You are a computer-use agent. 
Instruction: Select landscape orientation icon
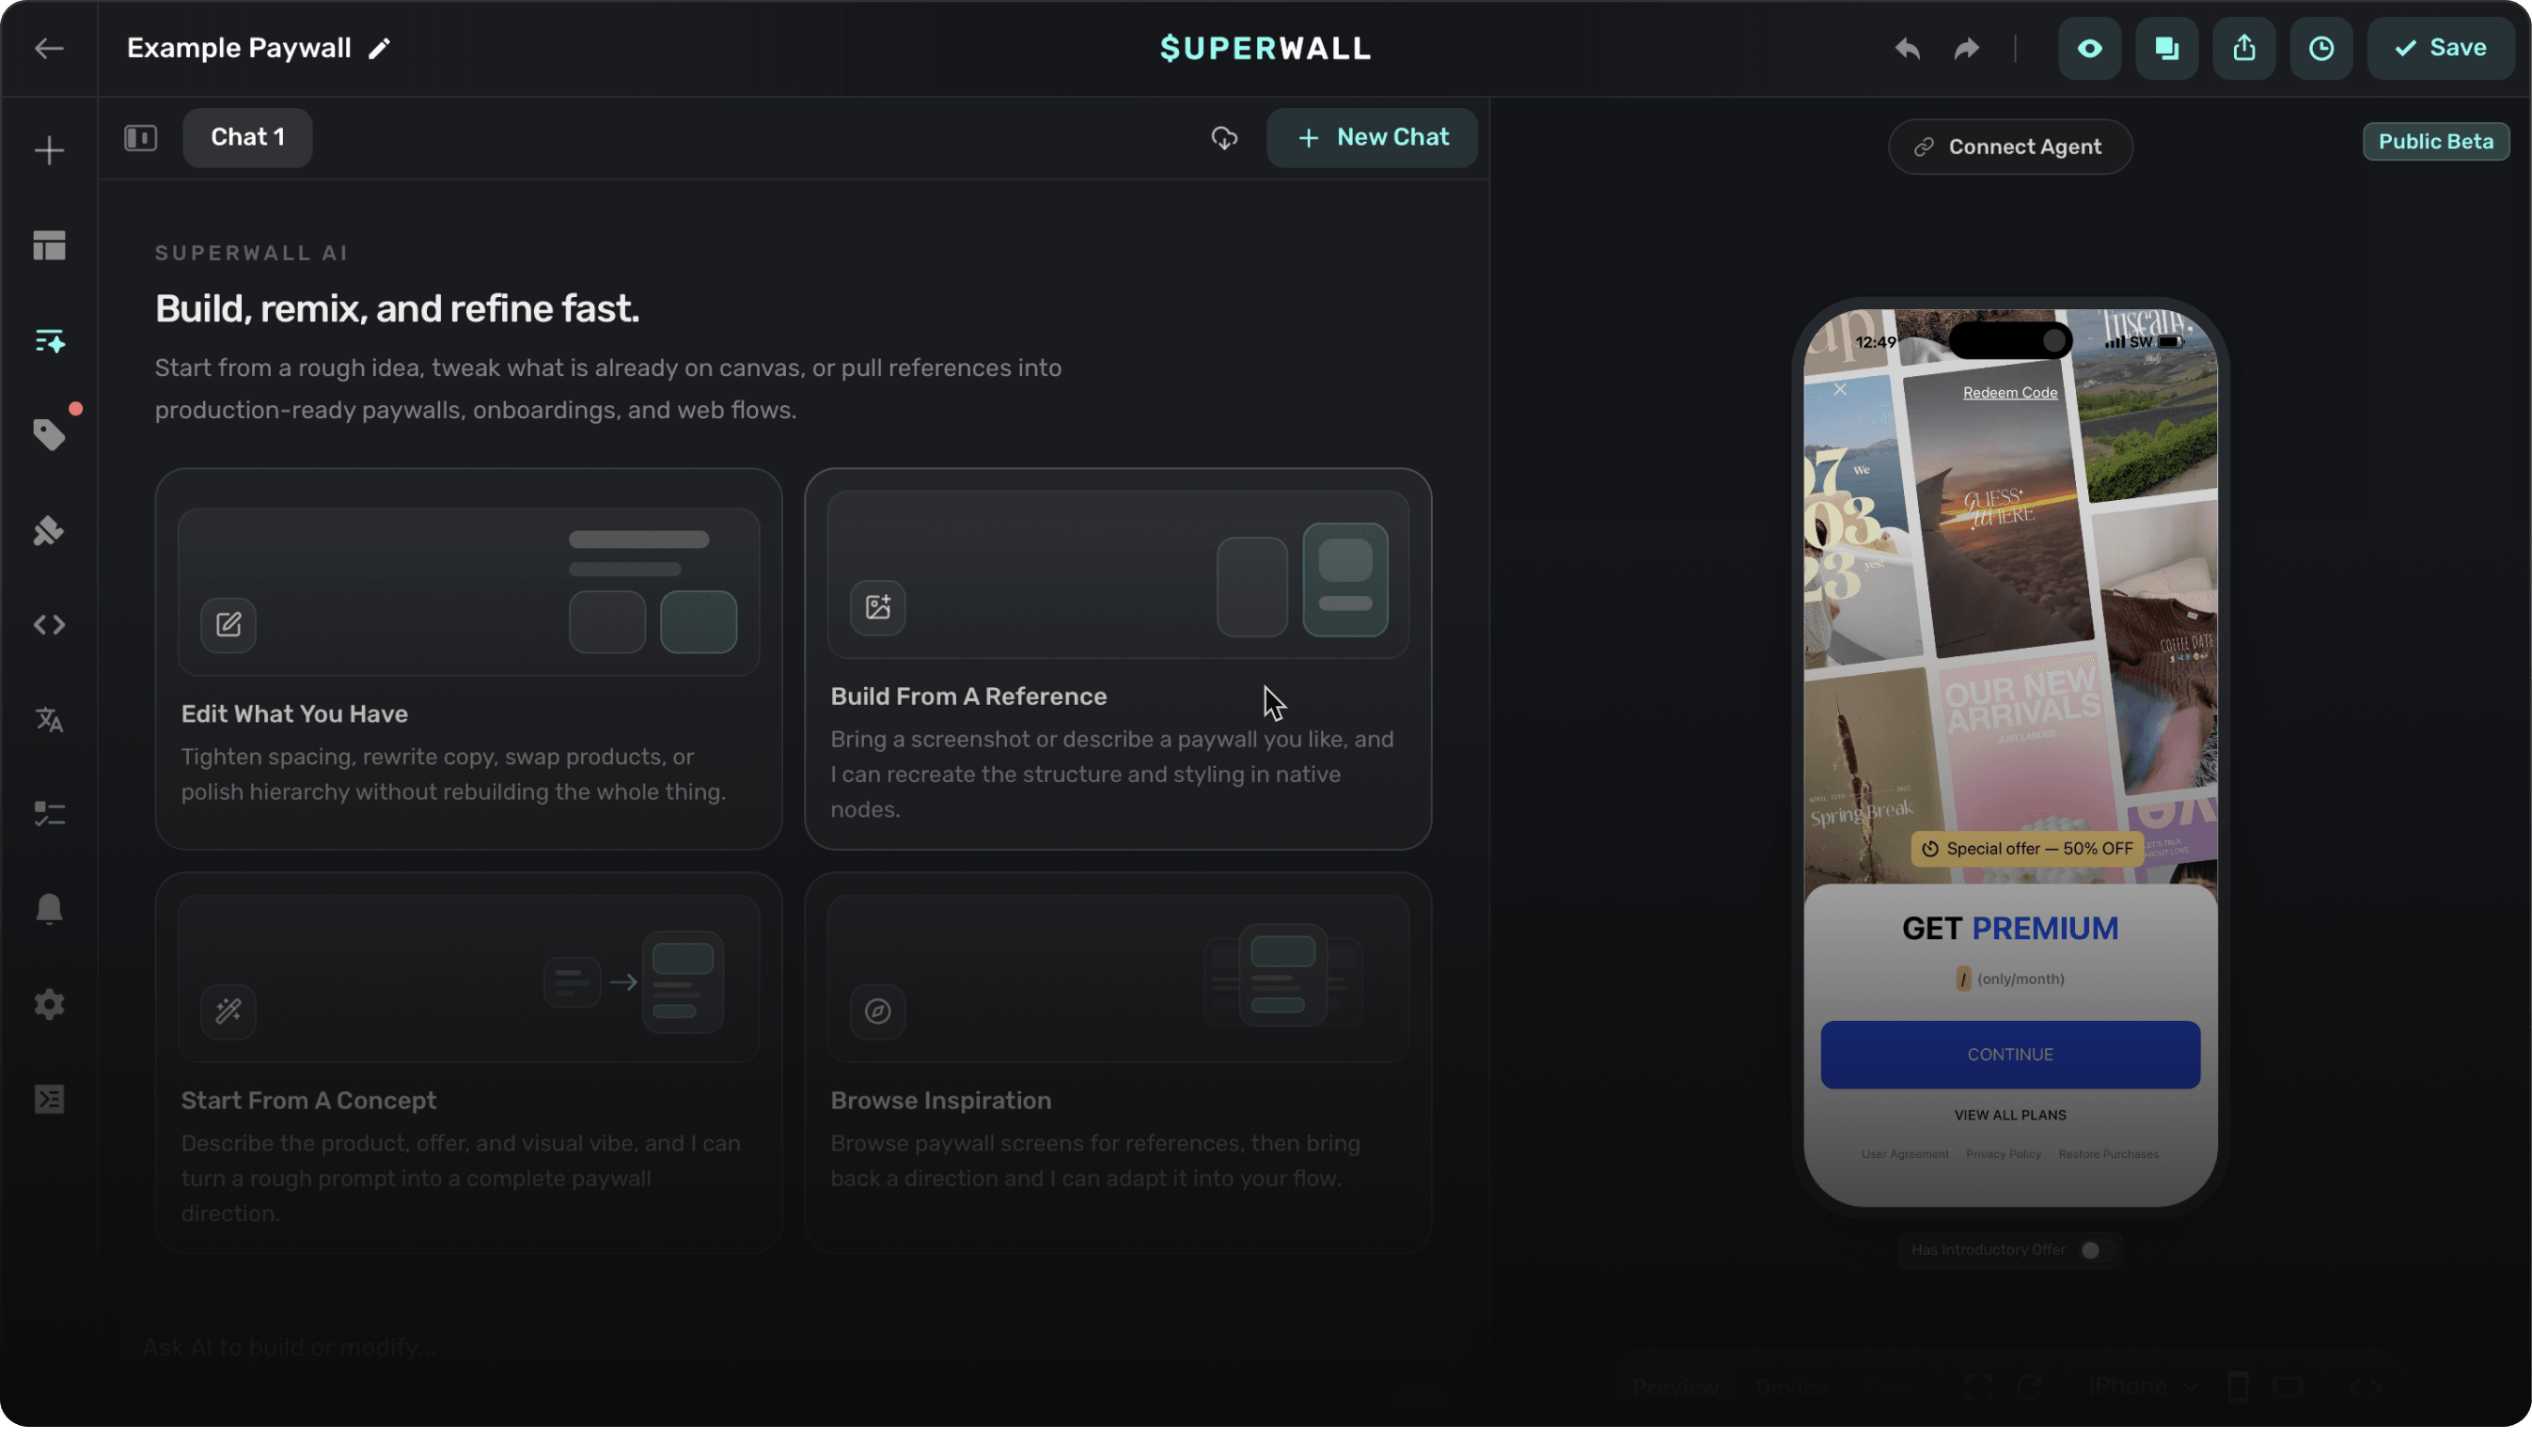[2286, 1387]
